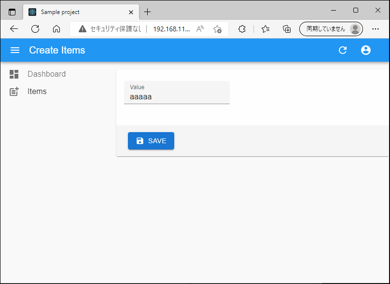Go back with the browser back arrow
Viewport: 390px width, 284px height.
coord(14,29)
